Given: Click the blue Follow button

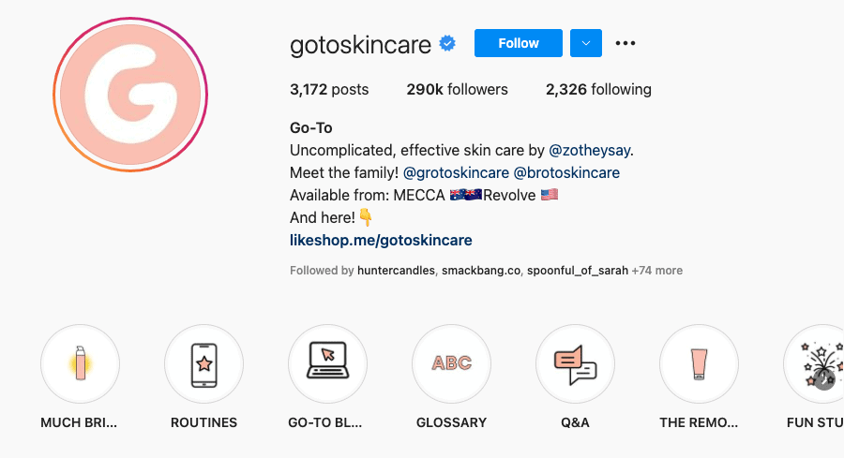Looking at the screenshot, I should (x=519, y=43).
